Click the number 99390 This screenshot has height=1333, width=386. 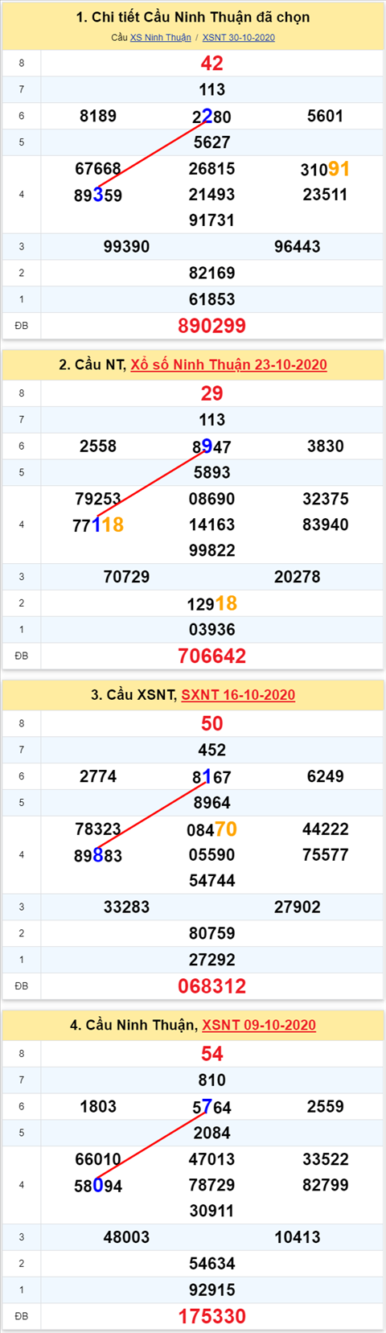[x=127, y=247]
